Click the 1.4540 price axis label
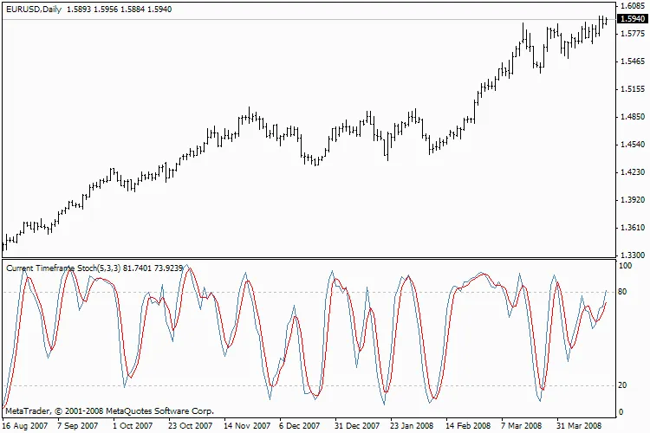The image size is (650, 433). pos(630,145)
